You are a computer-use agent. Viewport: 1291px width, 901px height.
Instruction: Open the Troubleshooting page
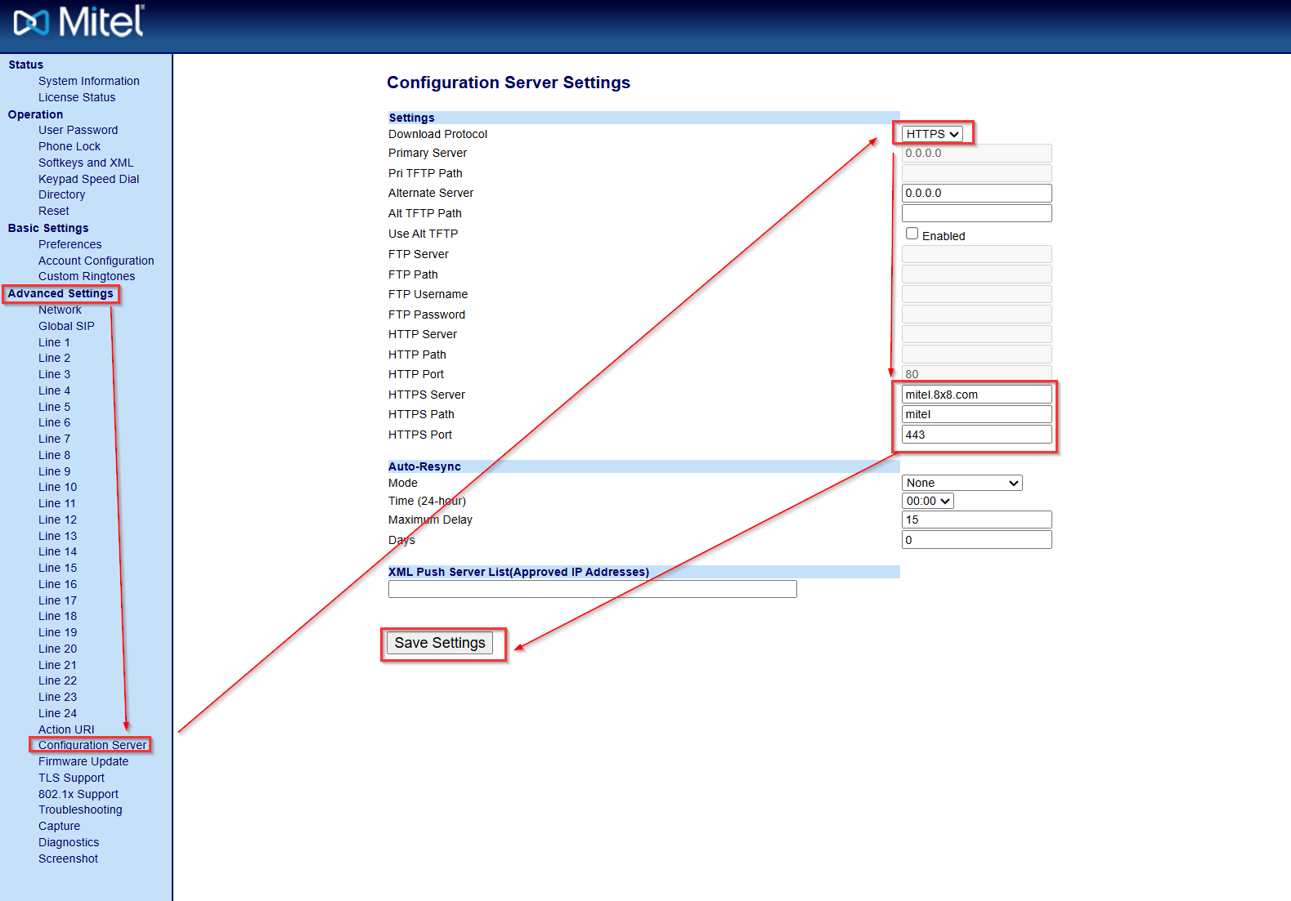(x=80, y=810)
